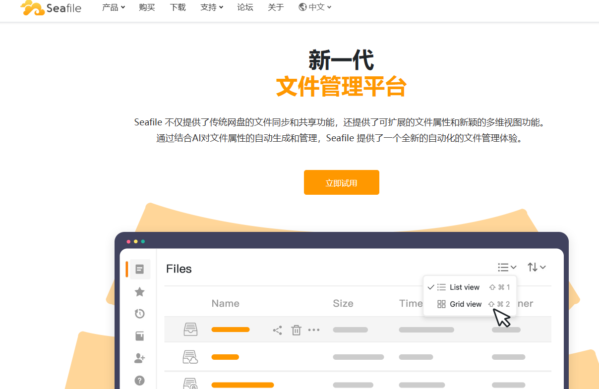The image size is (599, 389).
Task: Click the Files heading
Action: [x=179, y=269]
